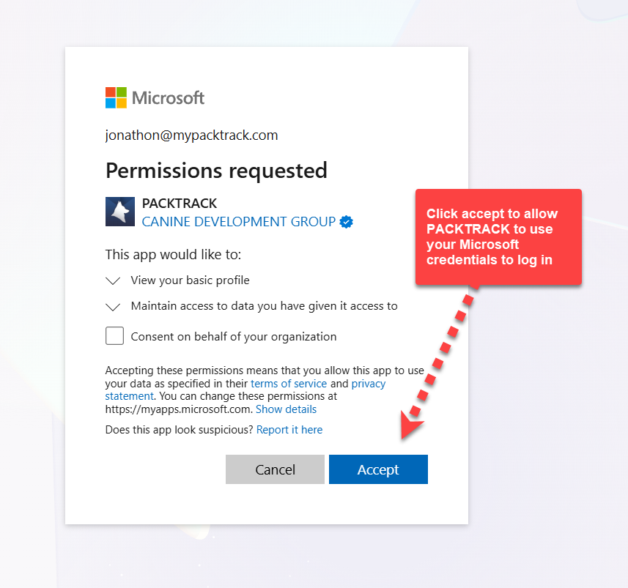Click the "View your basic profile" permission text
Viewport: 628px width, 588px height.
(190, 280)
